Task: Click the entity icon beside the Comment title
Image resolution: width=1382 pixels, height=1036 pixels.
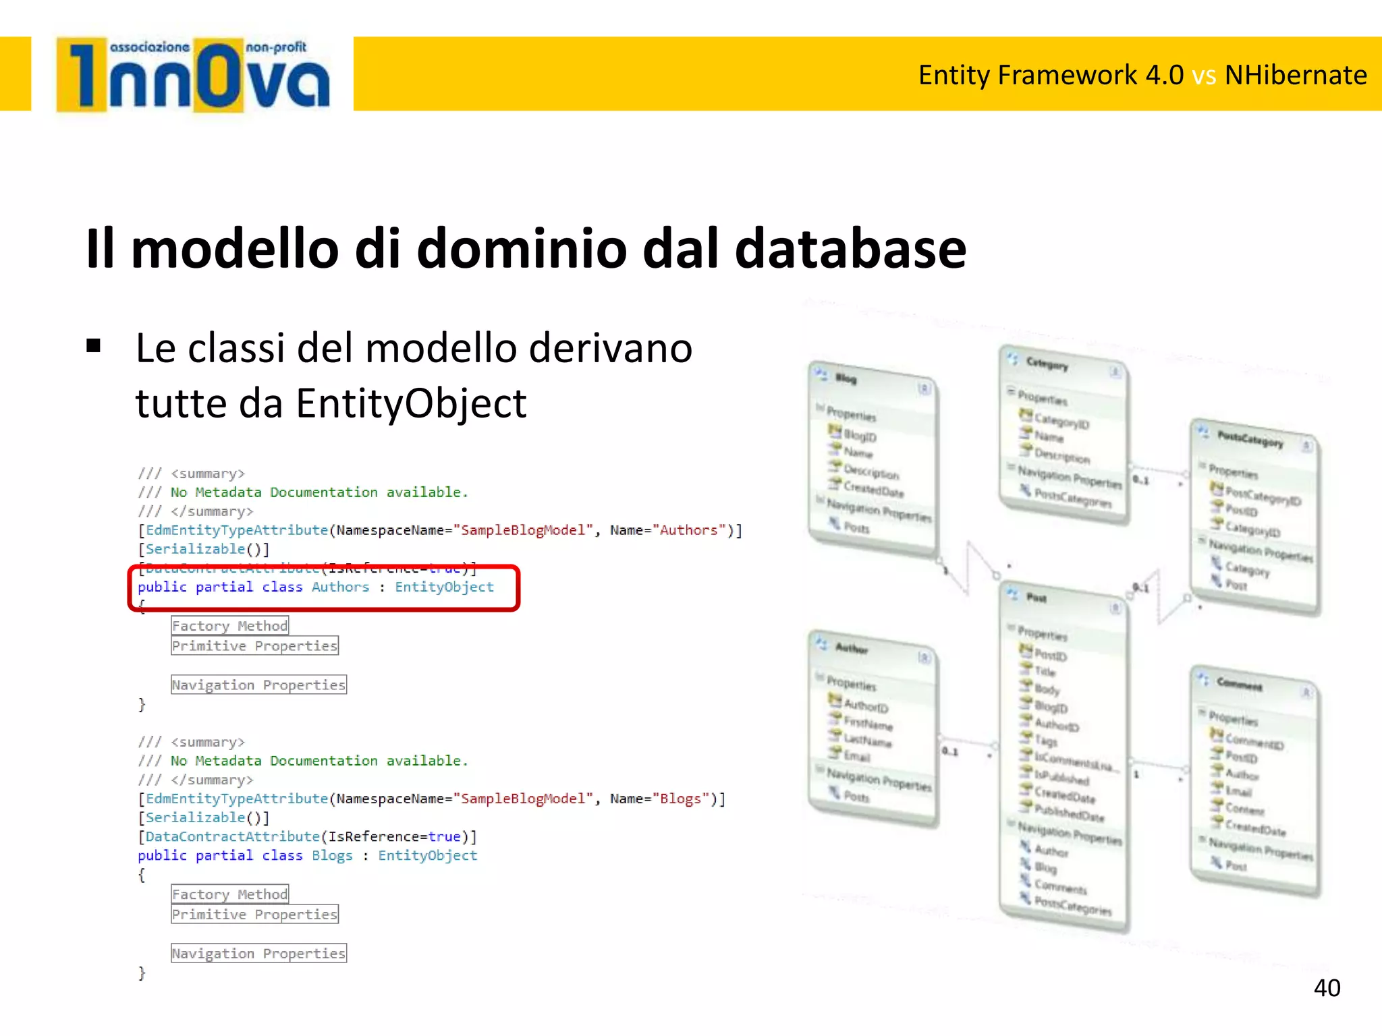Action: tap(1204, 679)
